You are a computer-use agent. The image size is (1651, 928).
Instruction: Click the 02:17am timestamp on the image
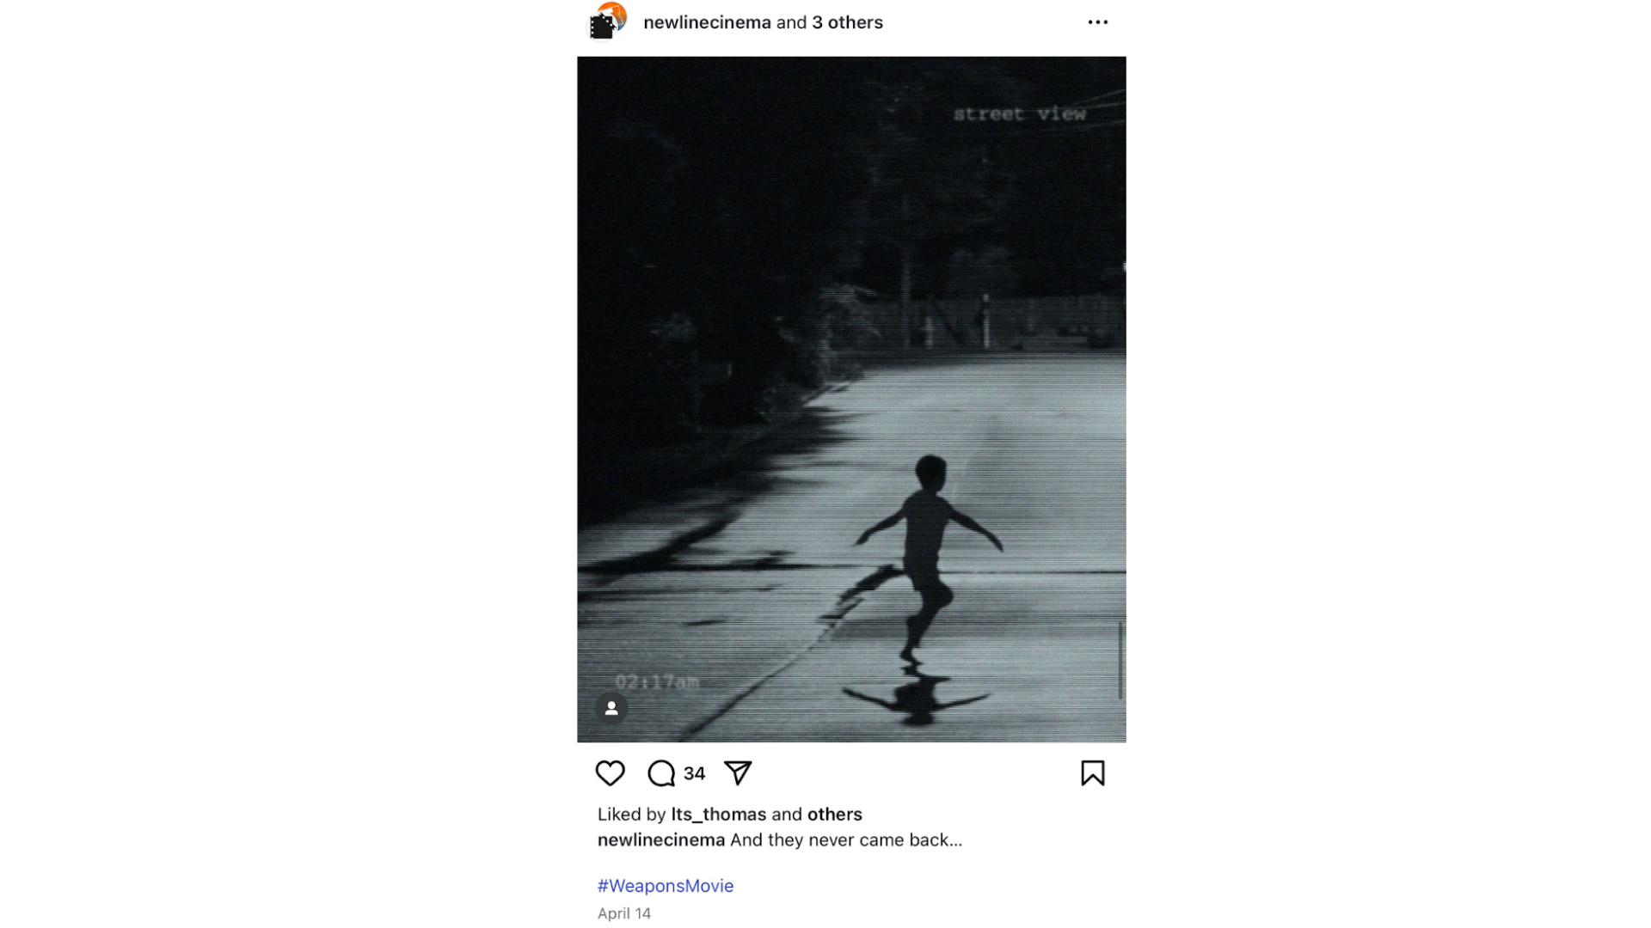point(657,681)
